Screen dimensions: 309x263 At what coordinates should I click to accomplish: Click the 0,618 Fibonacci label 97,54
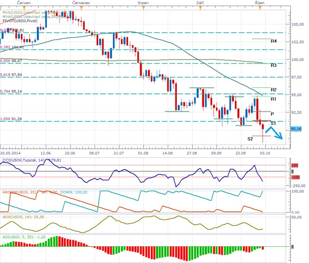tap(12, 74)
